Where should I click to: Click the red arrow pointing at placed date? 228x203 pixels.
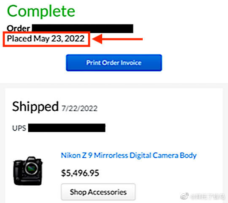click(117, 39)
